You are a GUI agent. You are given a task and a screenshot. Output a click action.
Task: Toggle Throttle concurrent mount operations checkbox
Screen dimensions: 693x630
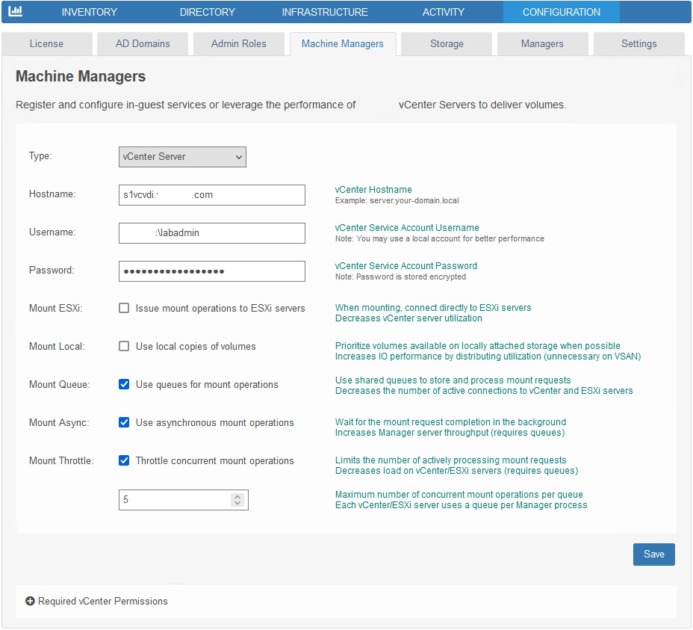[x=124, y=460]
